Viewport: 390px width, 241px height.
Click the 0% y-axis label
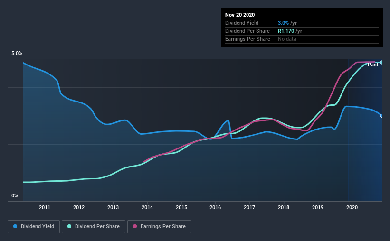[x=15, y=196]
